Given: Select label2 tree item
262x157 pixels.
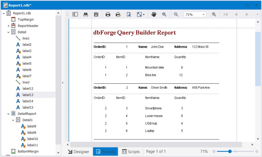Looking at the screenshot, I should point(27,44).
